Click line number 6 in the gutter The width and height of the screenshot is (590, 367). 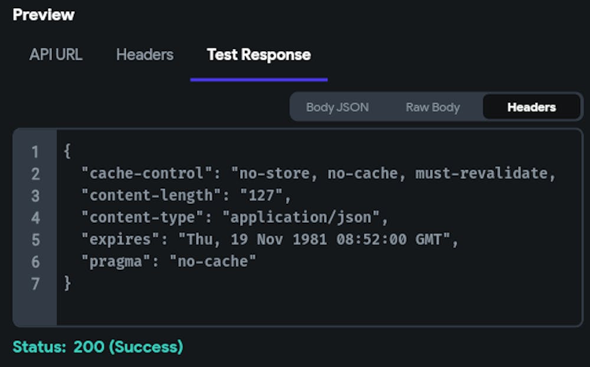[x=35, y=262]
